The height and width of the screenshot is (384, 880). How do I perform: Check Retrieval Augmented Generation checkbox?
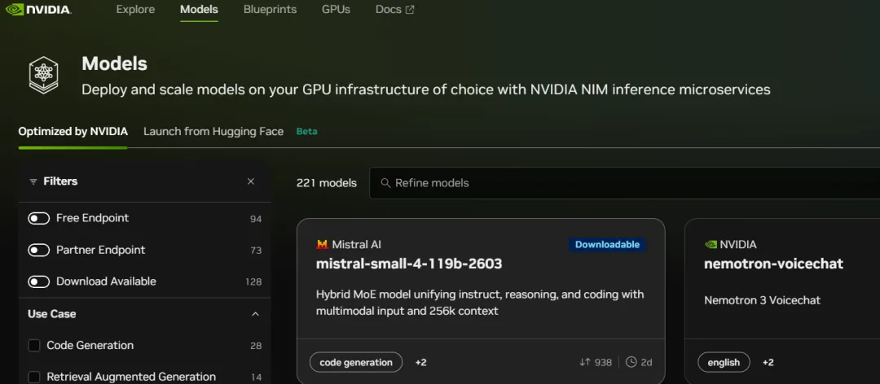click(34, 377)
